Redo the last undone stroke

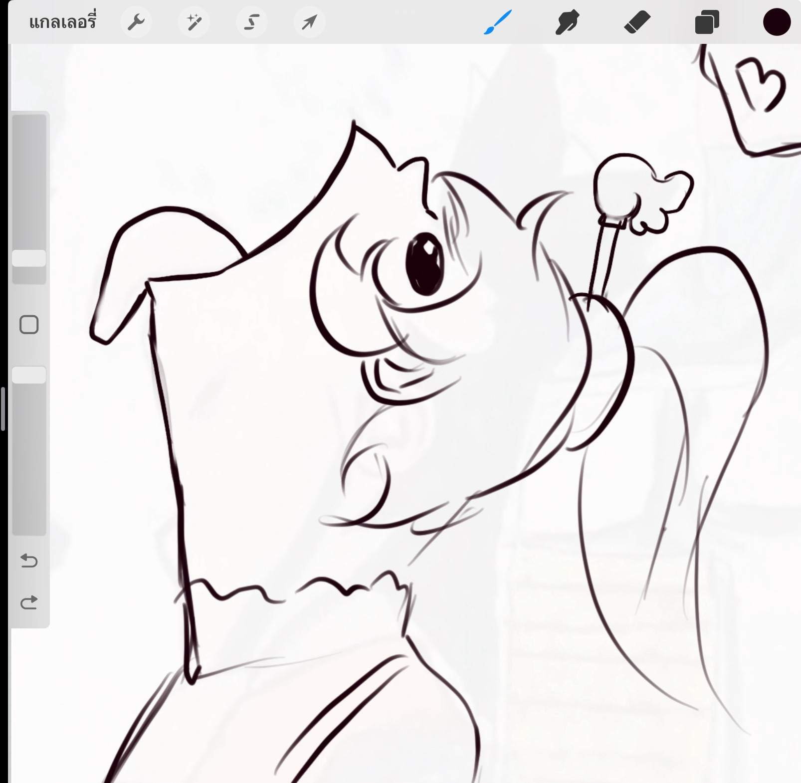pos(29,602)
